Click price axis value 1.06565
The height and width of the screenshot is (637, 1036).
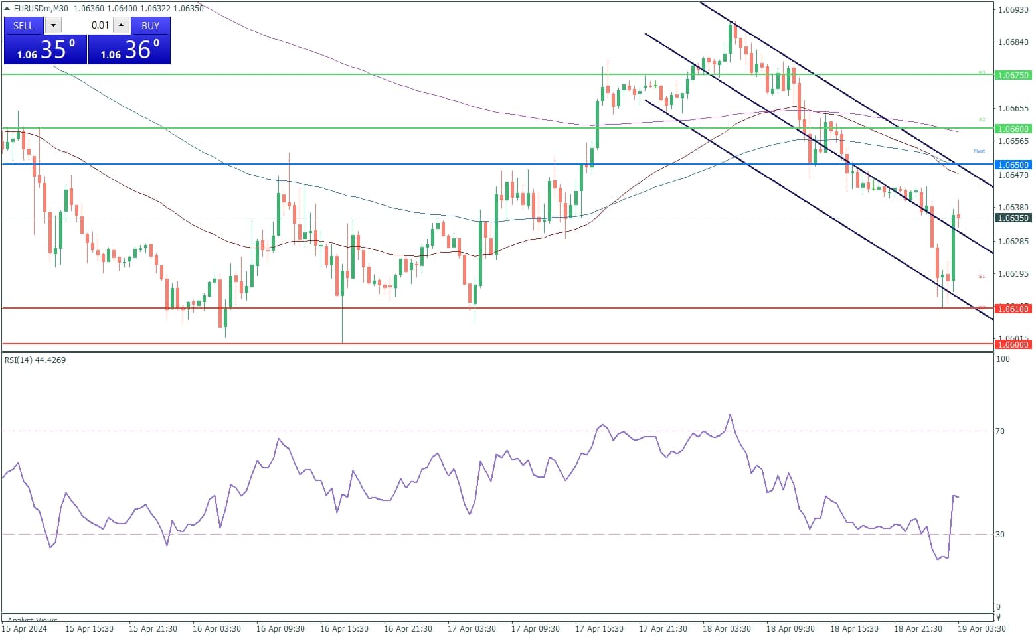[1013, 141]
